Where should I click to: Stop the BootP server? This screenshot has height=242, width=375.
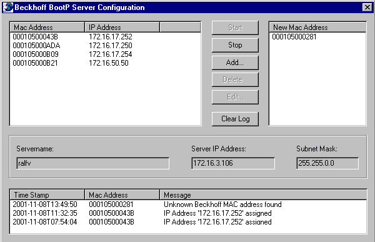click(x=235, y=45)
